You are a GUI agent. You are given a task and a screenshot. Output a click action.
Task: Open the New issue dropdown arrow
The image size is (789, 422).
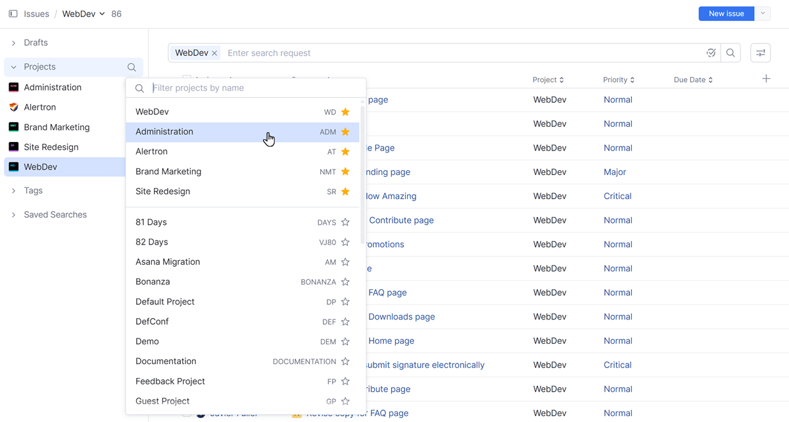(x=765, y=13)
